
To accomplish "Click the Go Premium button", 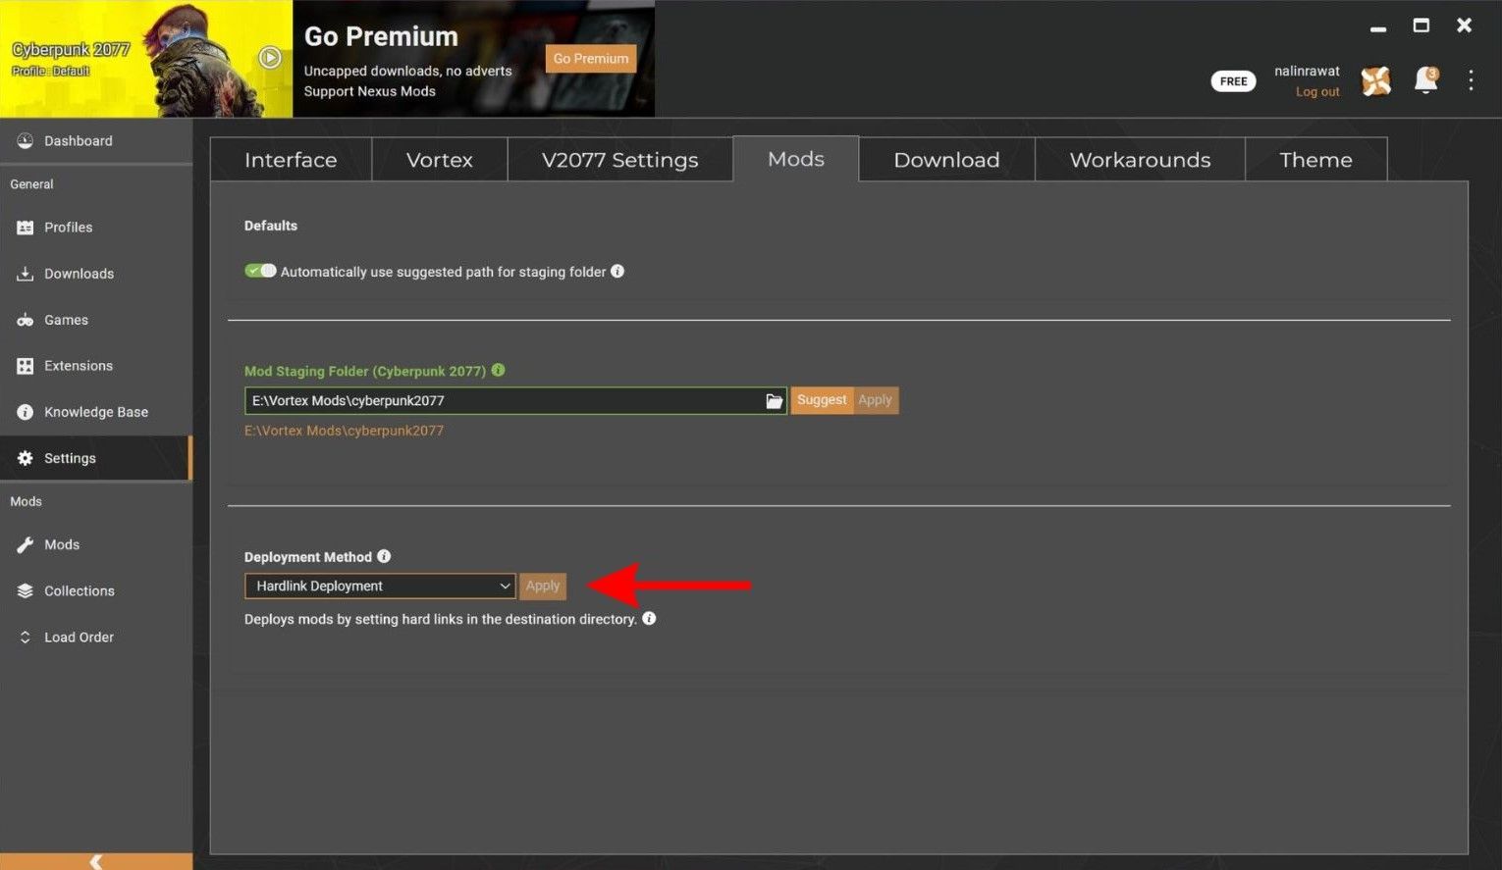I will [589, 58].
